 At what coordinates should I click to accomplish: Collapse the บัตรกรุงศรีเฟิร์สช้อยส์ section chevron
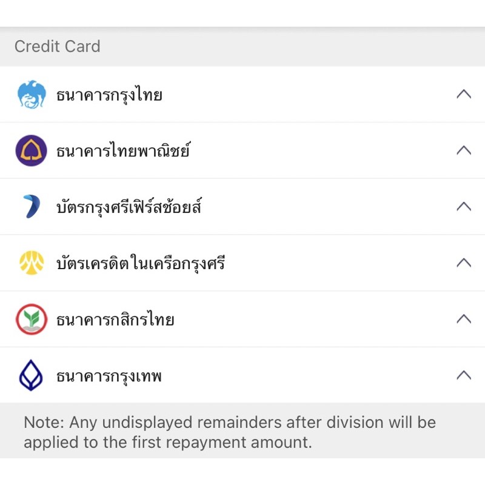coord(463,207)
